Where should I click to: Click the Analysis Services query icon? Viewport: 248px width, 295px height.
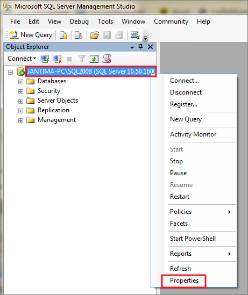79,35
